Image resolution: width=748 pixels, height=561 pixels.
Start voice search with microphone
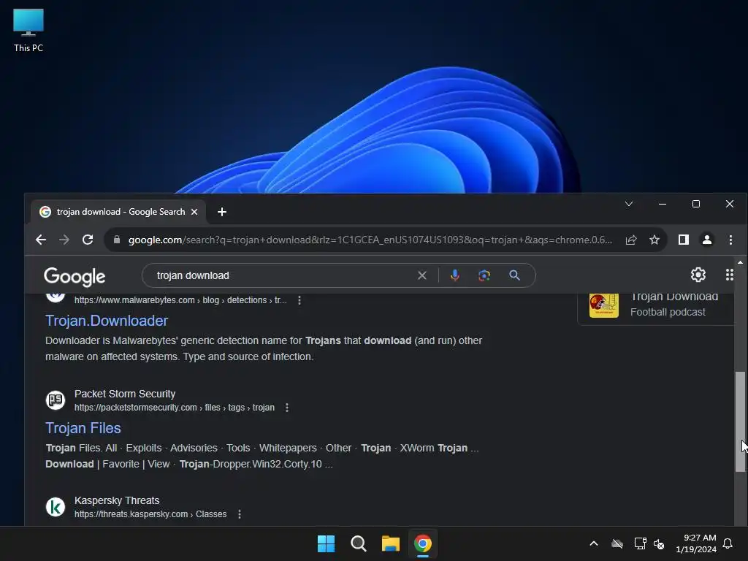point(454,275)
